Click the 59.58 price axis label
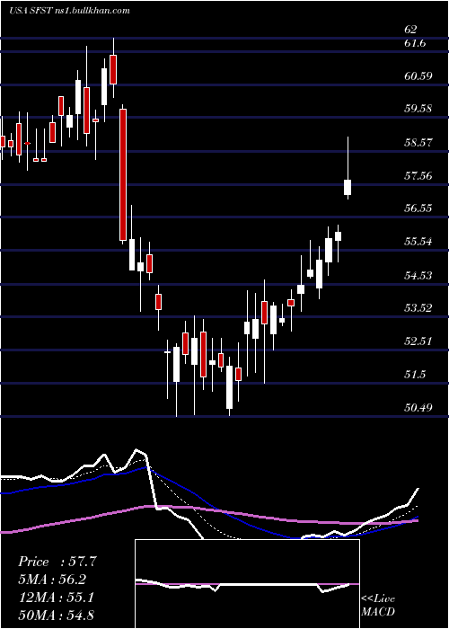449x629 pixels. pyautogui.click(x=418, y=109)
